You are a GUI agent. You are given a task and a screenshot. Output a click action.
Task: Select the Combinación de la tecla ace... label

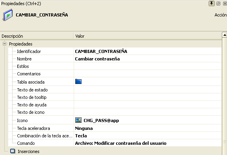tap(45, 136)
